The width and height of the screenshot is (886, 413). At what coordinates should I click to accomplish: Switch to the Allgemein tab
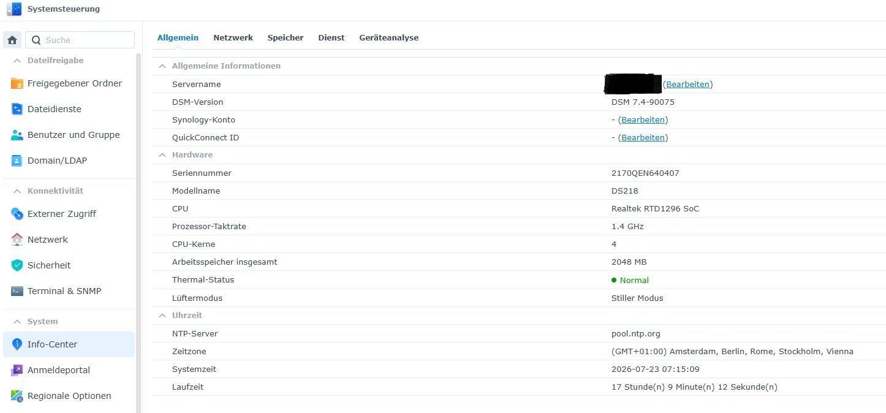click(178, 37)
